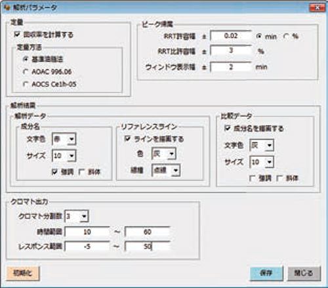Open the 成分名 サイズ dropdown
Screen dimensions: 328x288
click(64, 155)
